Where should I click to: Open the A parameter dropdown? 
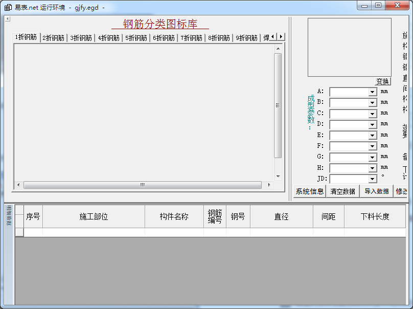coord(372,92)
